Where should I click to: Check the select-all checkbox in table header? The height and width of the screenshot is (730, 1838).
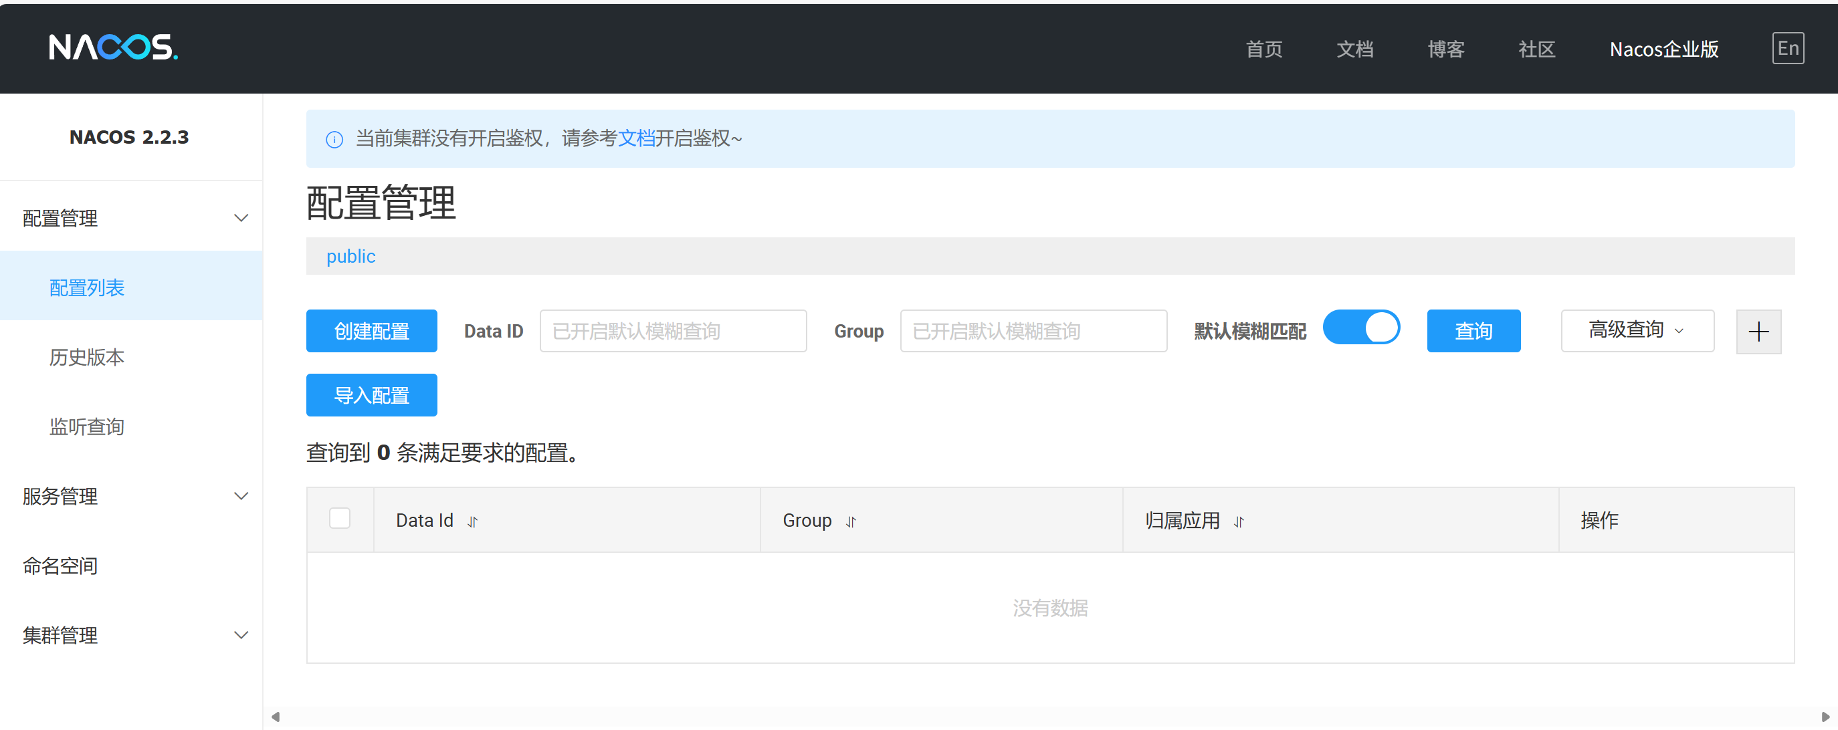[340, 517]
